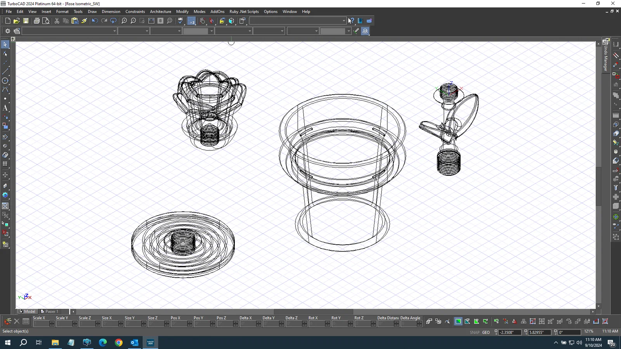Open the drawing setup gear icon
This screenshot has height=349, width=621.
coord(7,31)
